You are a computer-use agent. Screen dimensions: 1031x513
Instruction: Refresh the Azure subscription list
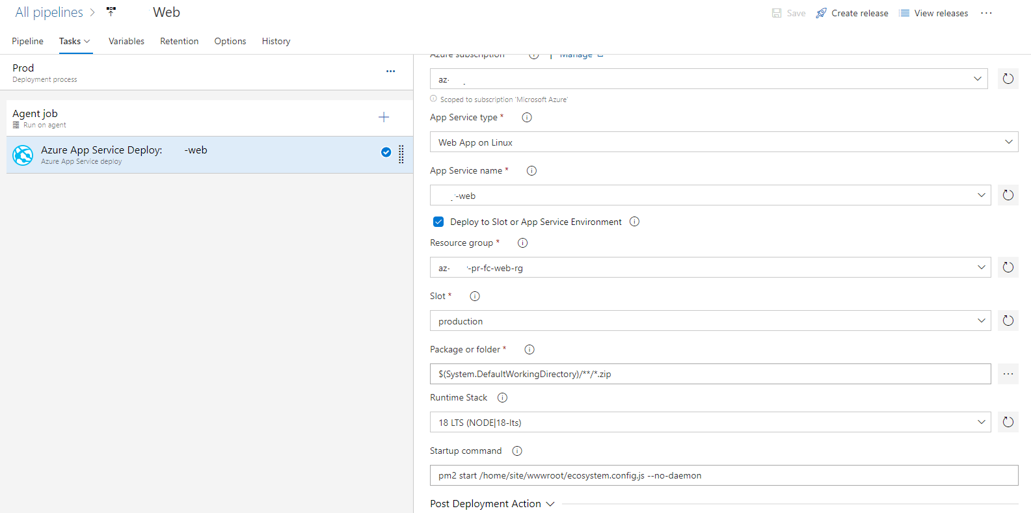pos(1008,79)
